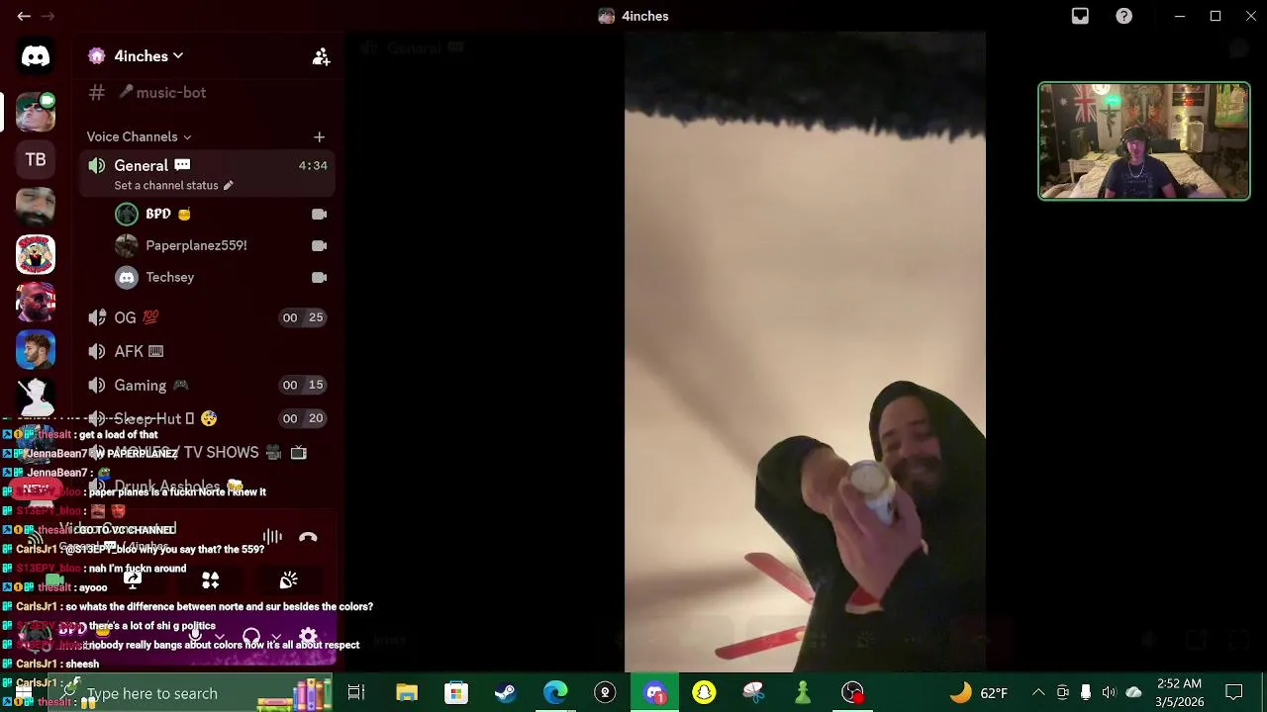
Task: Open Snapchat from the taskbar
Action: tap(704, 692)
